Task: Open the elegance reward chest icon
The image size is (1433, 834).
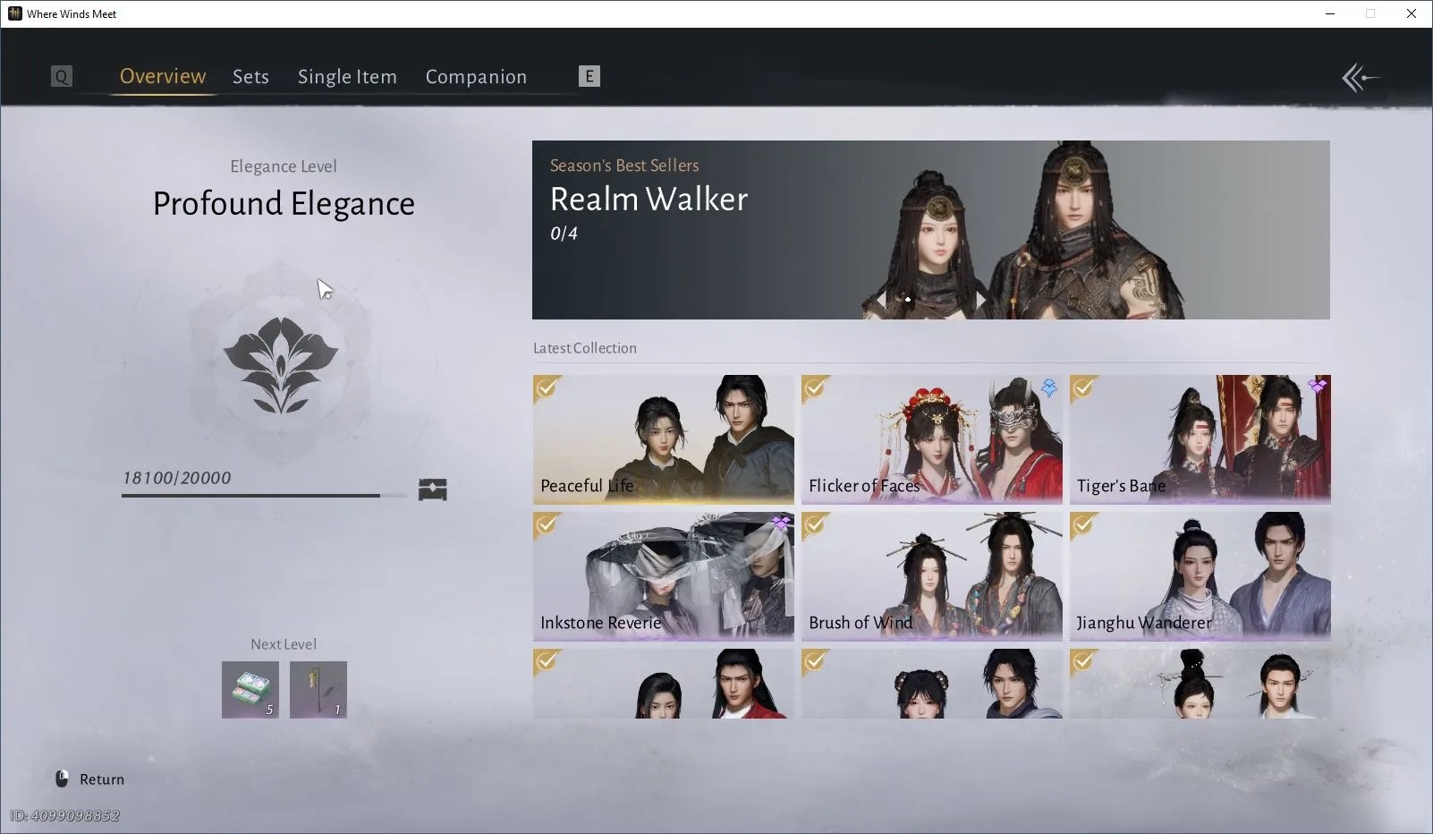Action: (433, 489)
